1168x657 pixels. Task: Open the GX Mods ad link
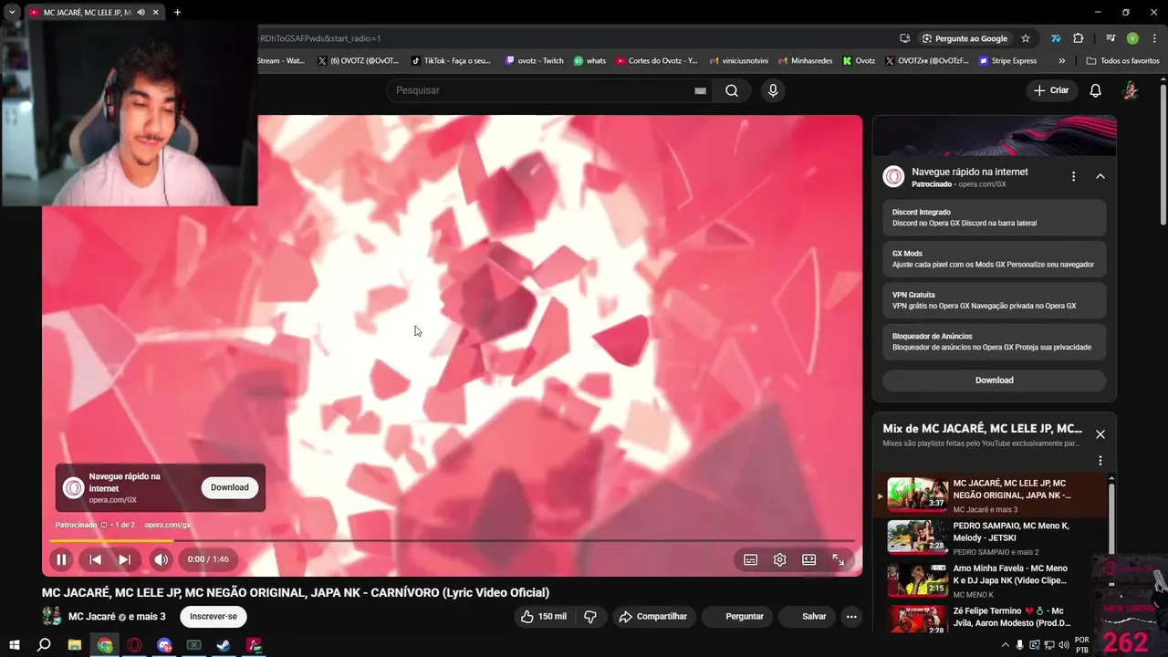point(995,259)
